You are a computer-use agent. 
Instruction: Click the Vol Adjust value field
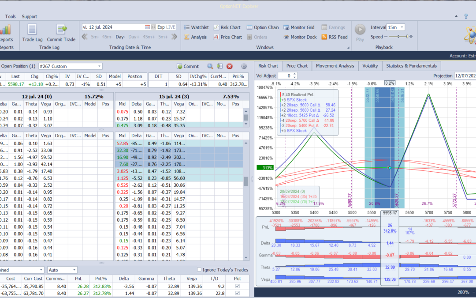point(286,76)
